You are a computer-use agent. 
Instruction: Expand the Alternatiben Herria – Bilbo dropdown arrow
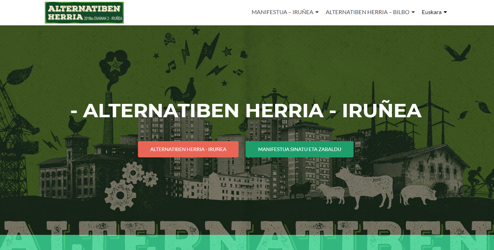413,12
